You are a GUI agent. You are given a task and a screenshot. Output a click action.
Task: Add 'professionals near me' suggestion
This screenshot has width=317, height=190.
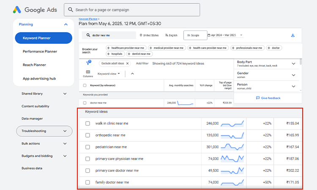click(x=247, y=48)
